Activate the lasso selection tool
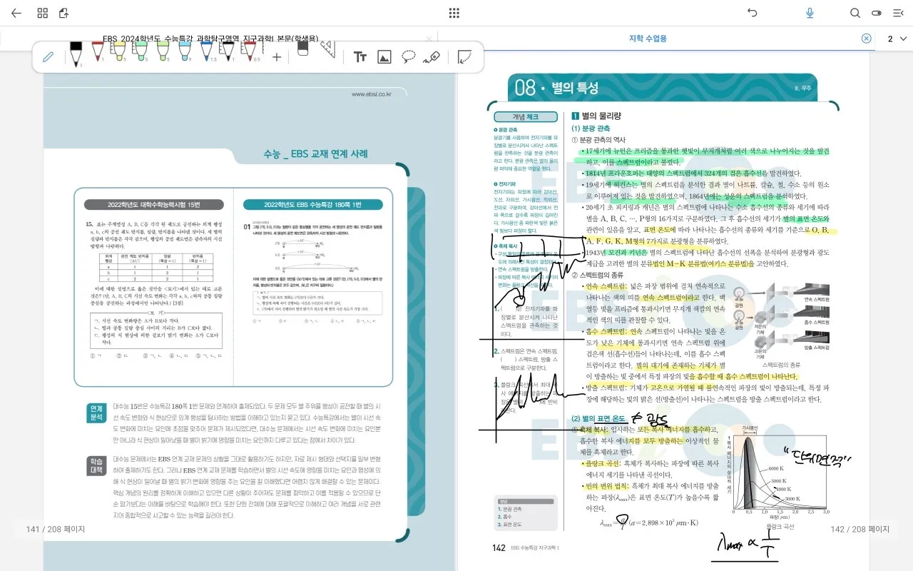The height and width of the screenshot is (571, 913). click(x=408, y=57)
